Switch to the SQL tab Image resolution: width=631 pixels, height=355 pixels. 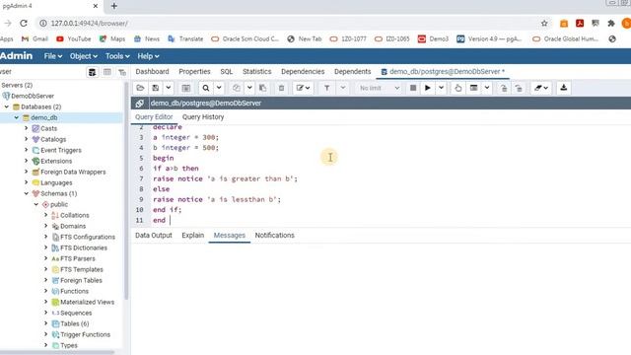click(226, 71)
